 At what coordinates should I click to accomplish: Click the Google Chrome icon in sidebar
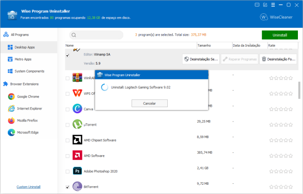click(12, 97)
